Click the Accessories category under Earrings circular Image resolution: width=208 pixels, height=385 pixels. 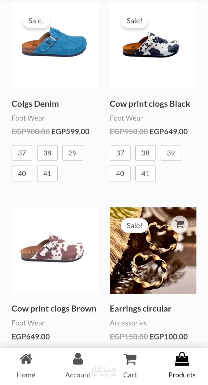(128, 323)
